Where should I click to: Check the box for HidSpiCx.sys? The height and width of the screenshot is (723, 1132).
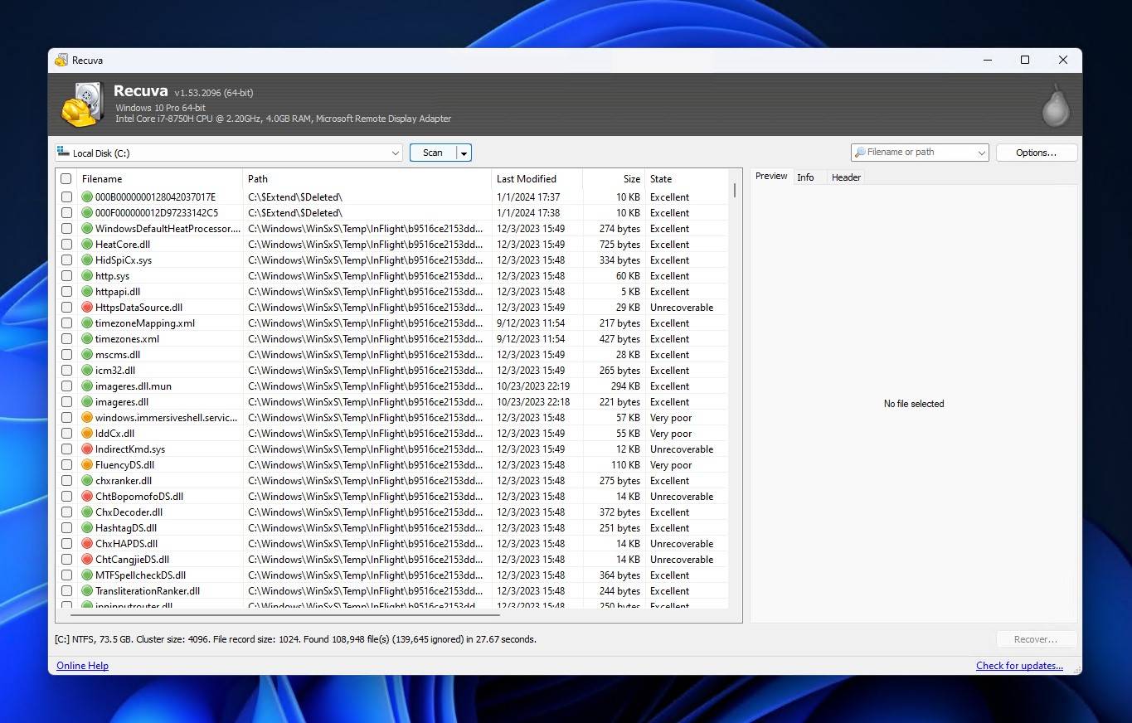(66, 260)
